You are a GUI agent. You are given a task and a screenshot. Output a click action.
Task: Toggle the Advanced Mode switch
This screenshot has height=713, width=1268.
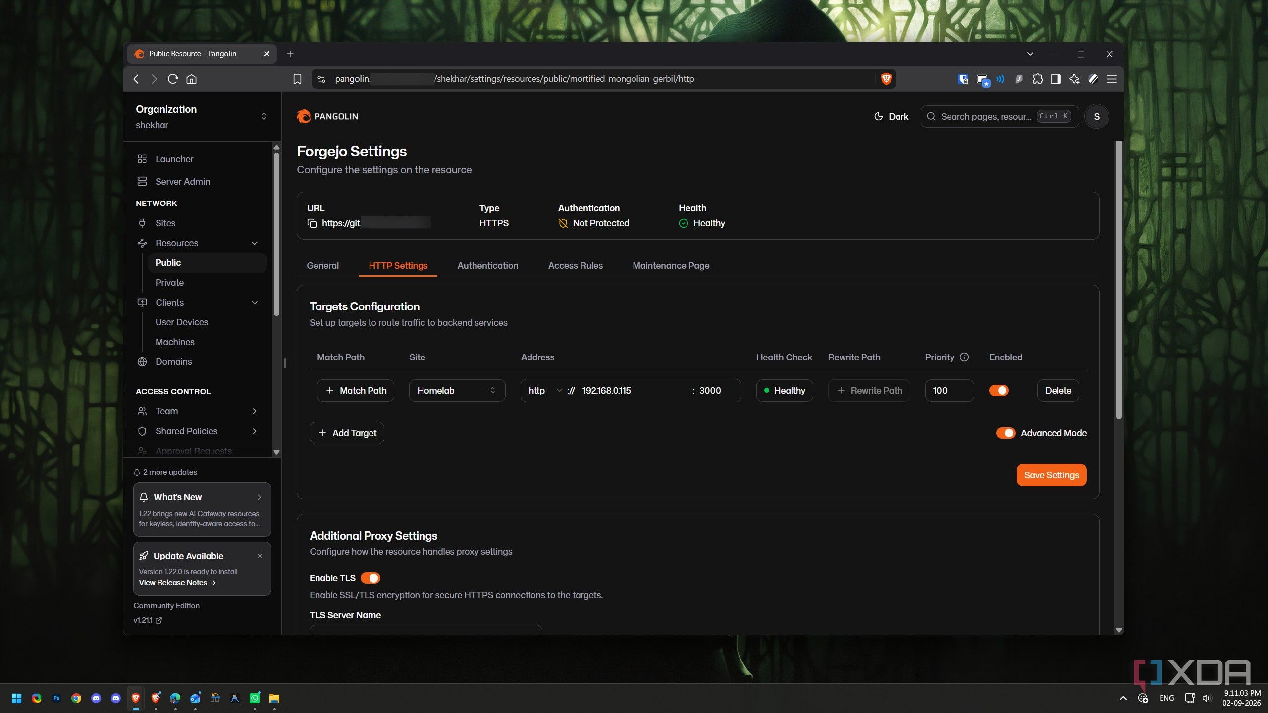pos(1005,433)
